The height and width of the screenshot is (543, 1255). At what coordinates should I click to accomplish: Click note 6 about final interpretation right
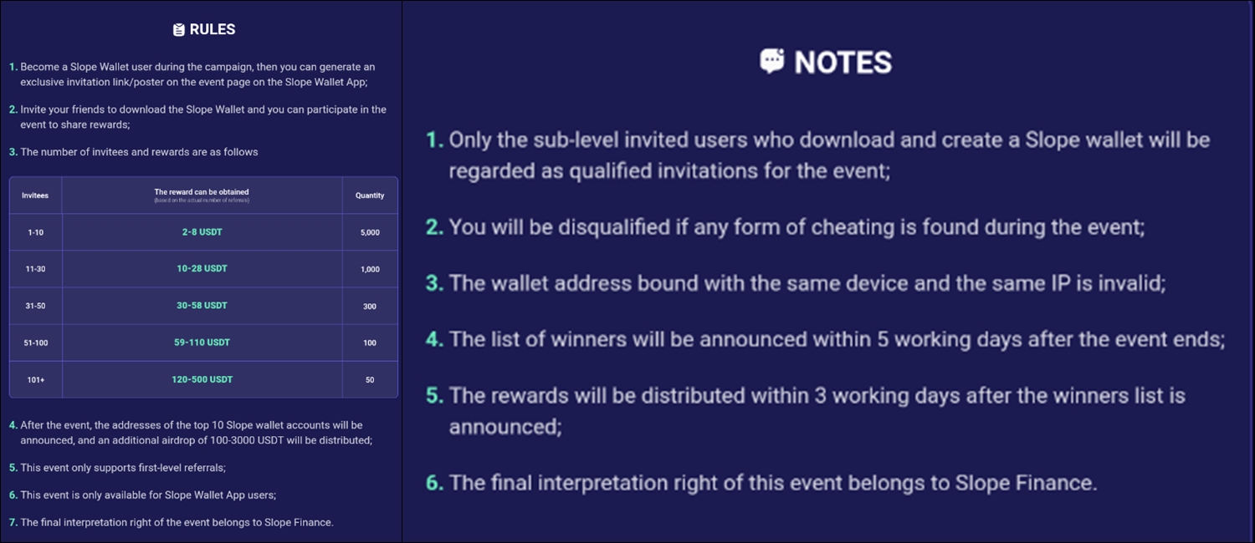tap(761, 482)
